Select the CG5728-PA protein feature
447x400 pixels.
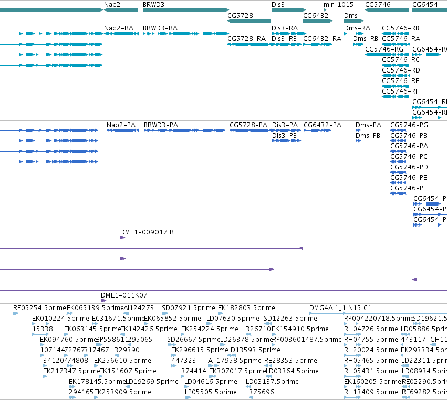coord(251,130)
